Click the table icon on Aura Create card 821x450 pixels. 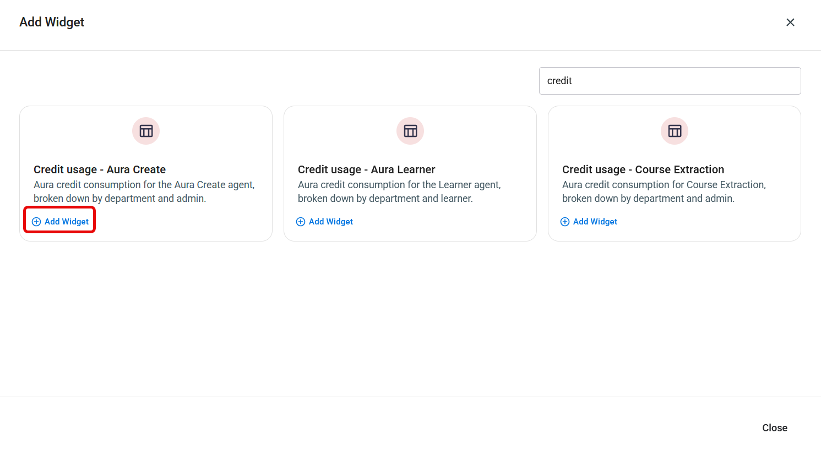pos(146,131)
